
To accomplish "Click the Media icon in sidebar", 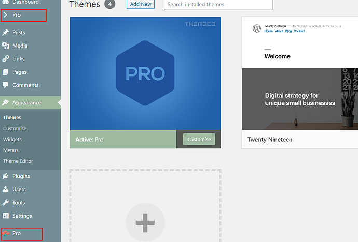I will tap(6, 46).
